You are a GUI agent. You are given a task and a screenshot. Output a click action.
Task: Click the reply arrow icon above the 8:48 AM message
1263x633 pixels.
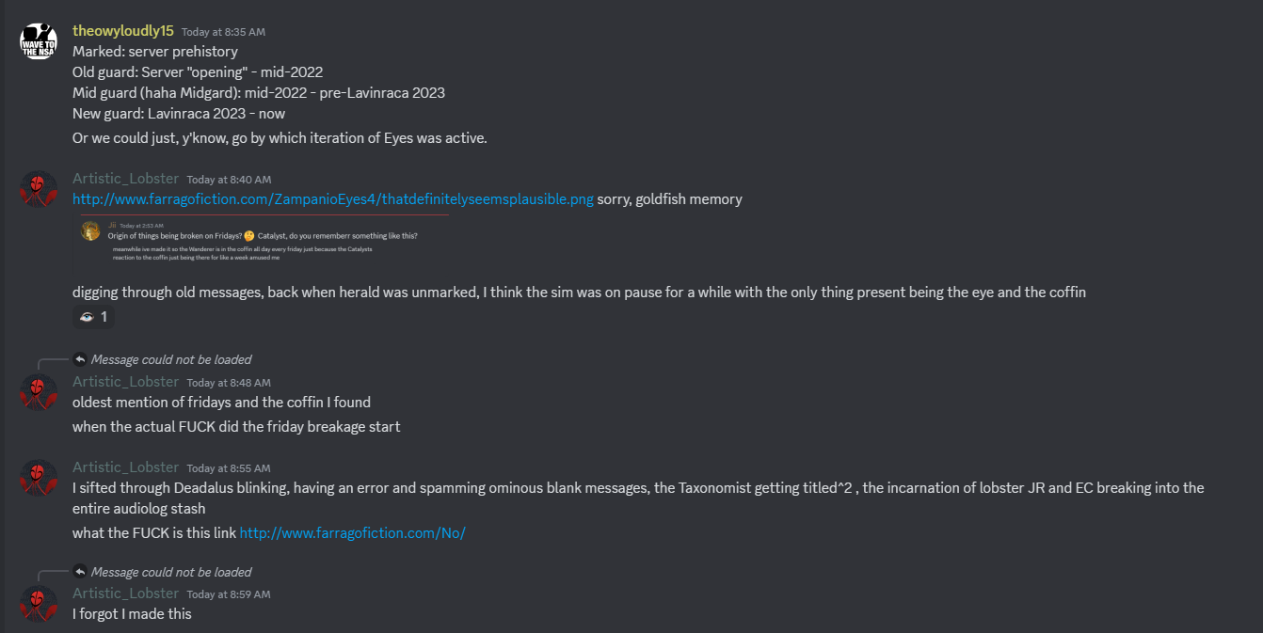(81, 359)
